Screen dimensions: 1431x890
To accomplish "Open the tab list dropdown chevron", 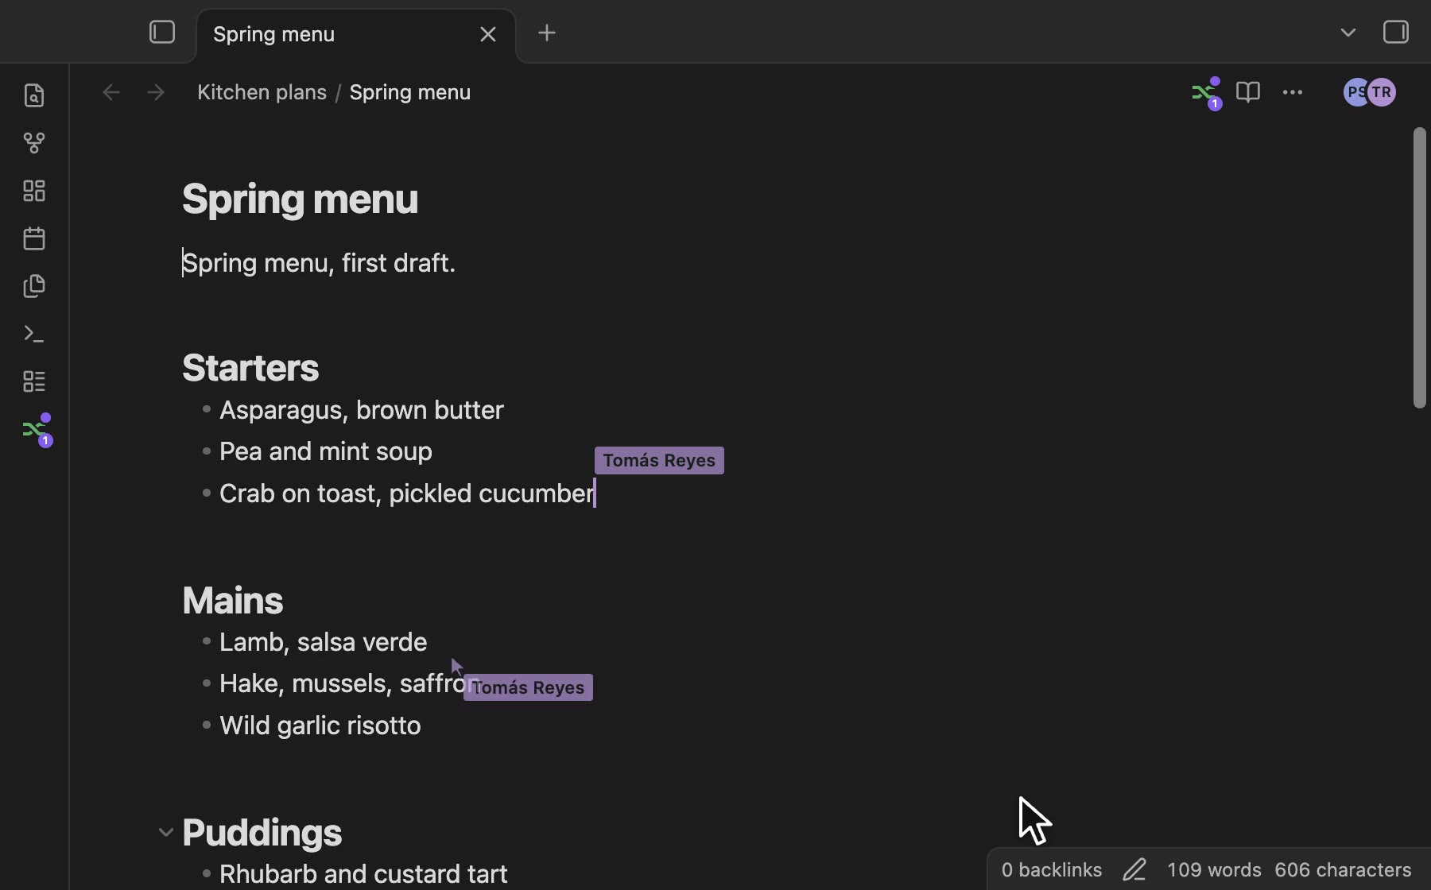I will (1348, 33).
